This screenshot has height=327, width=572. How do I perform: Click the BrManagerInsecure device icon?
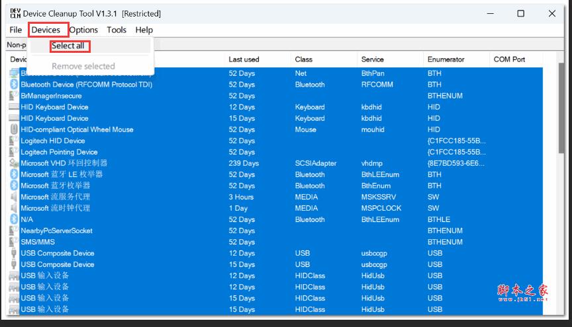tap(14, 96)
